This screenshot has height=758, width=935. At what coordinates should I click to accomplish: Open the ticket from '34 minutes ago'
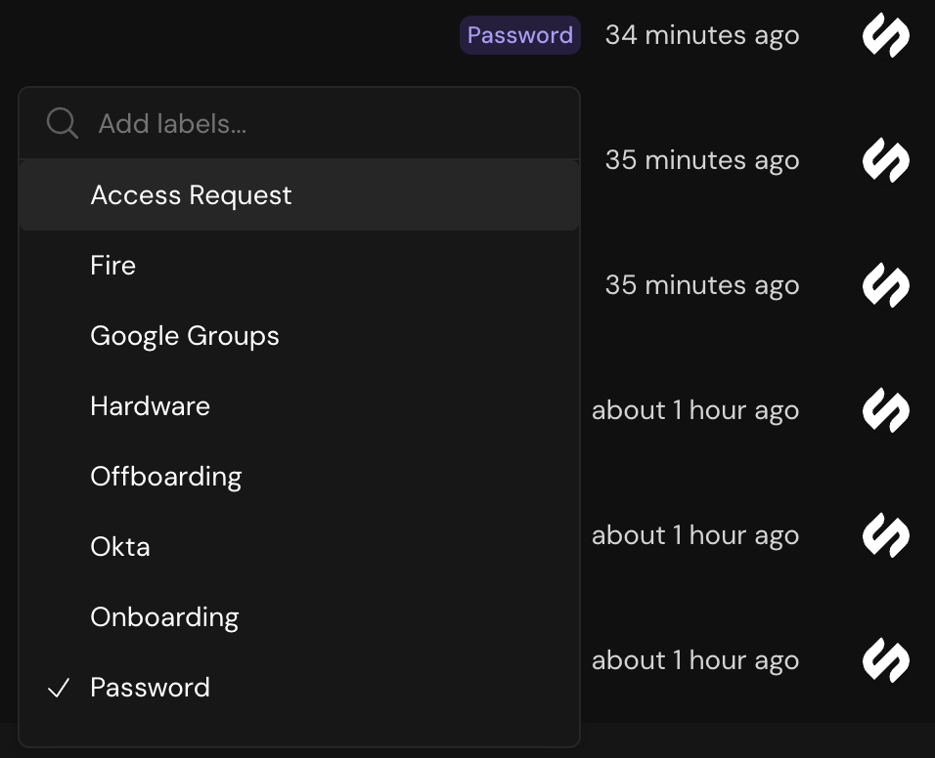point(701,35)
